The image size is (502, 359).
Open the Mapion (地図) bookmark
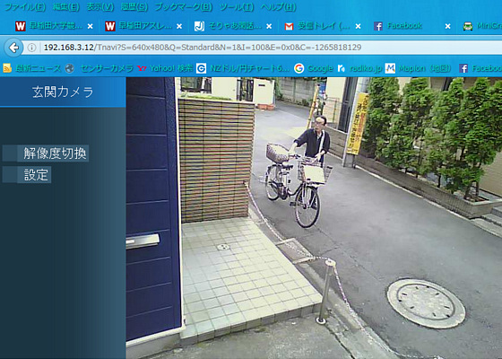pyautogui.click(x=418, y=68)
